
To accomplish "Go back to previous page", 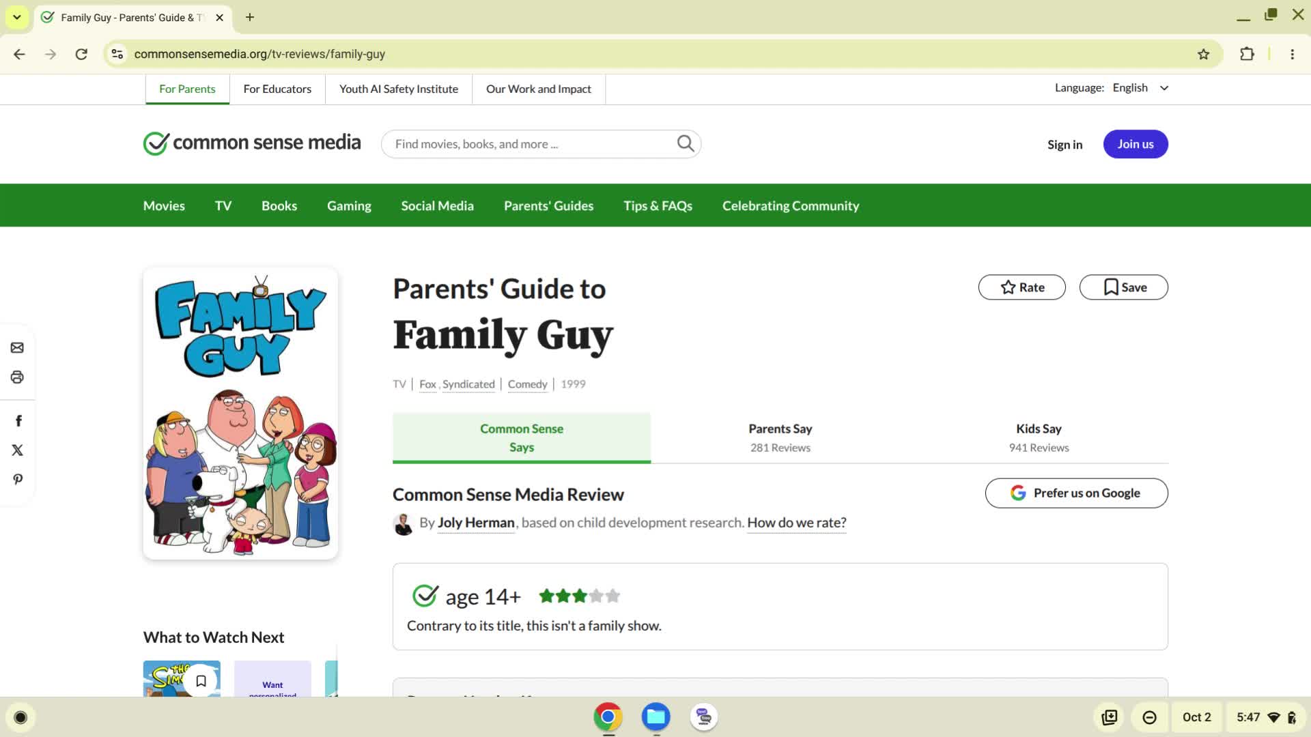I will (x=19, y=54).
